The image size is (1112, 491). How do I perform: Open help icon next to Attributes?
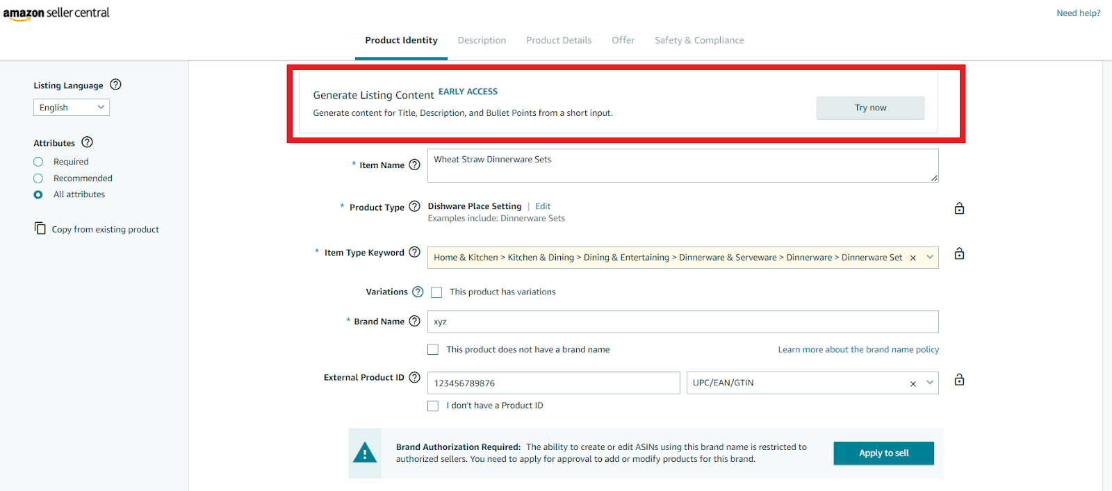tap(87, 142)
